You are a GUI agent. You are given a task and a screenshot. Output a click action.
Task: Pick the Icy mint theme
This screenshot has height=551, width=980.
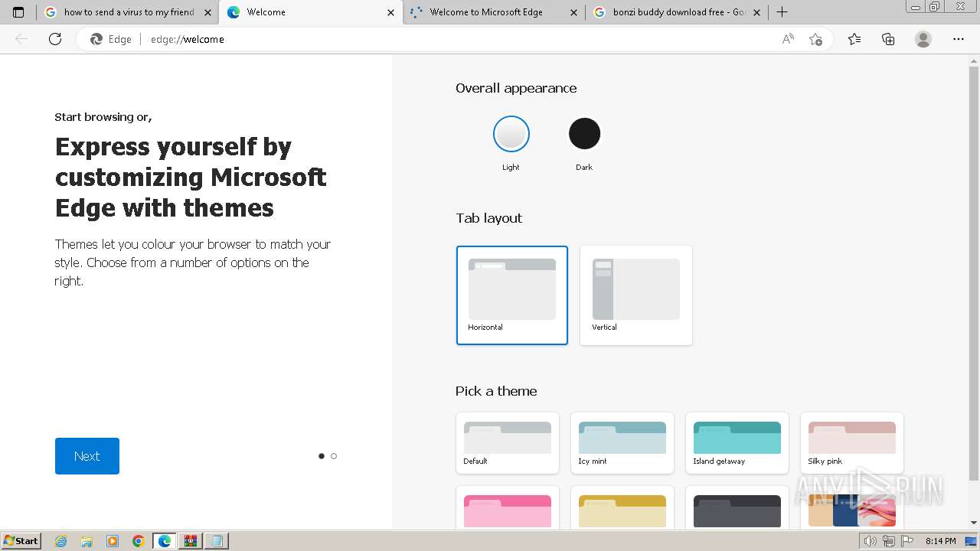pos(622,443)
